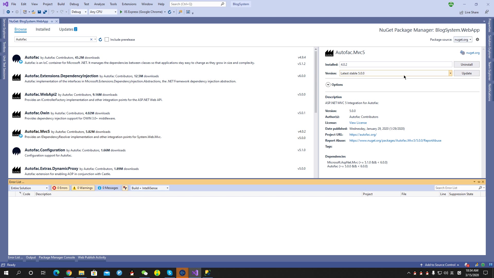Open the Solution Explorer side tab
The height and width of the screenshot is (278, 494).
tap(490, 47)
